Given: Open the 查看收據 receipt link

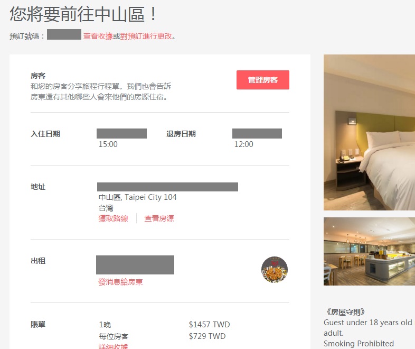Looking at the screenshot, I should point(98,36).
